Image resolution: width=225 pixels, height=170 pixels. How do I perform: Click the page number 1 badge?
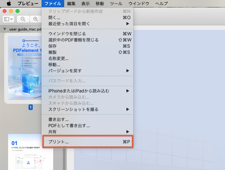pyautogui.click(x=30, y=107)
